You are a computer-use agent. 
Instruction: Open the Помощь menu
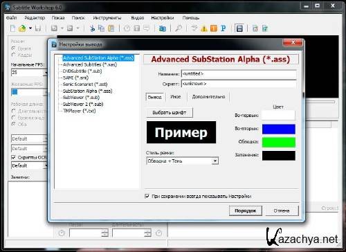click(x=191, y=18)
